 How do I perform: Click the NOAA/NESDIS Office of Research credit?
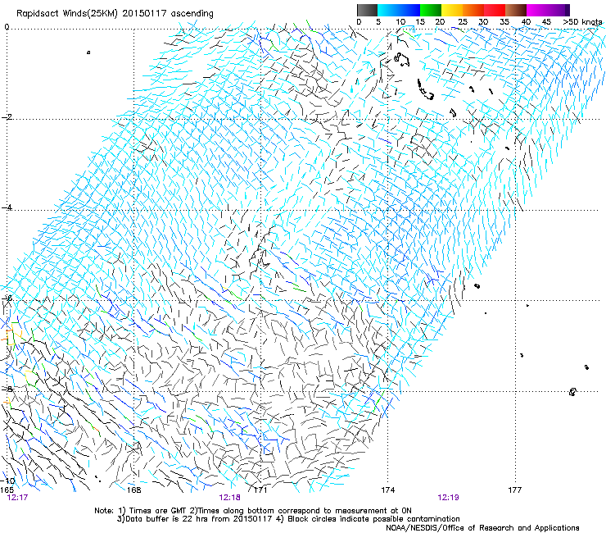pos(482,528)
